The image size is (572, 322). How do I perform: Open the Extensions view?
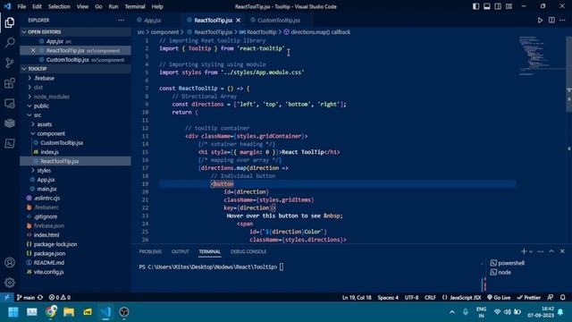[x=10, y=83]
